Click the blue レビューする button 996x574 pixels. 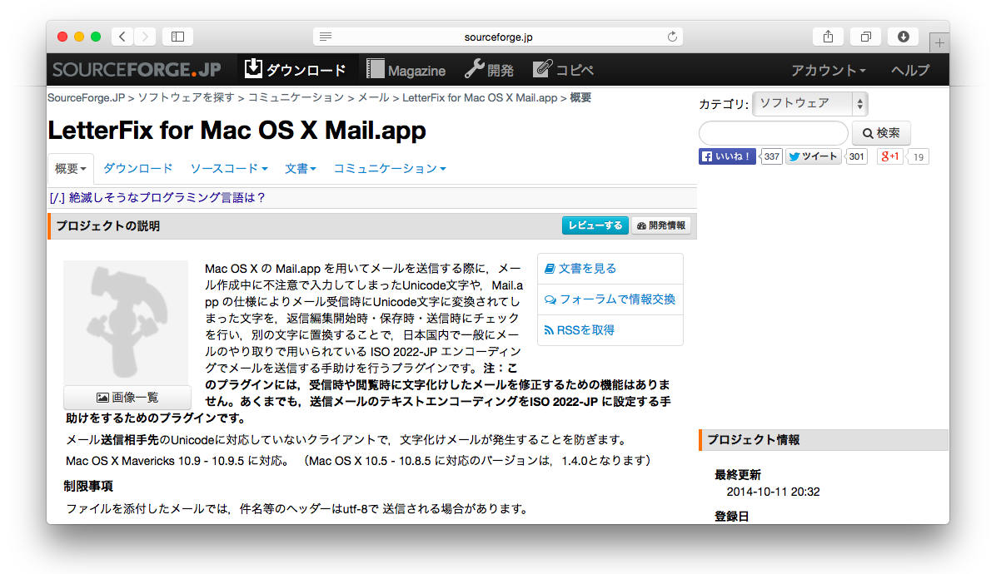pos(595,225)
